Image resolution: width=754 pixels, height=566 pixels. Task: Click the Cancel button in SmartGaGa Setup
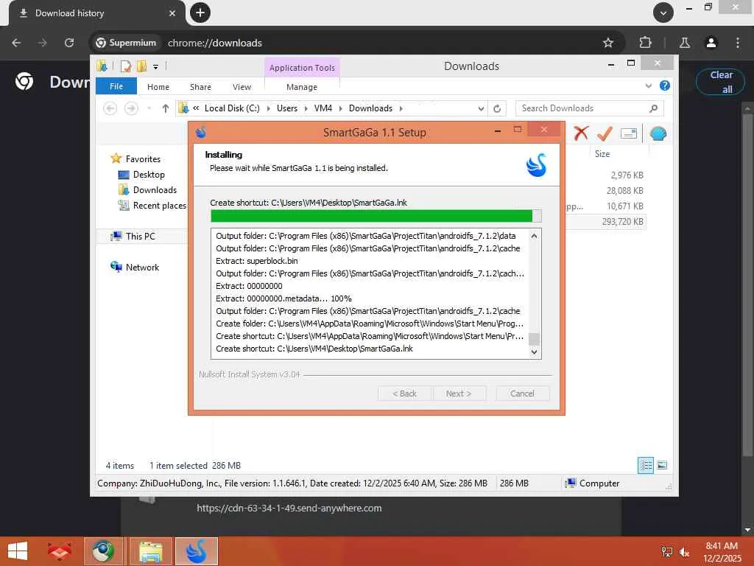[x=522, y=394]
